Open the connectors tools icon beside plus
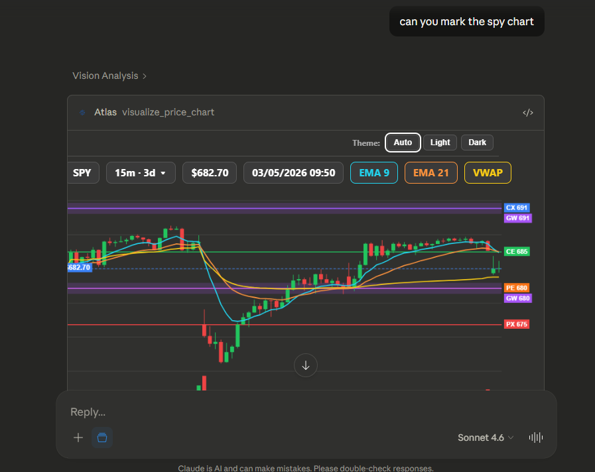Image resolution: width=595 pixels, height=472 pixels. [x=102, y=438]
